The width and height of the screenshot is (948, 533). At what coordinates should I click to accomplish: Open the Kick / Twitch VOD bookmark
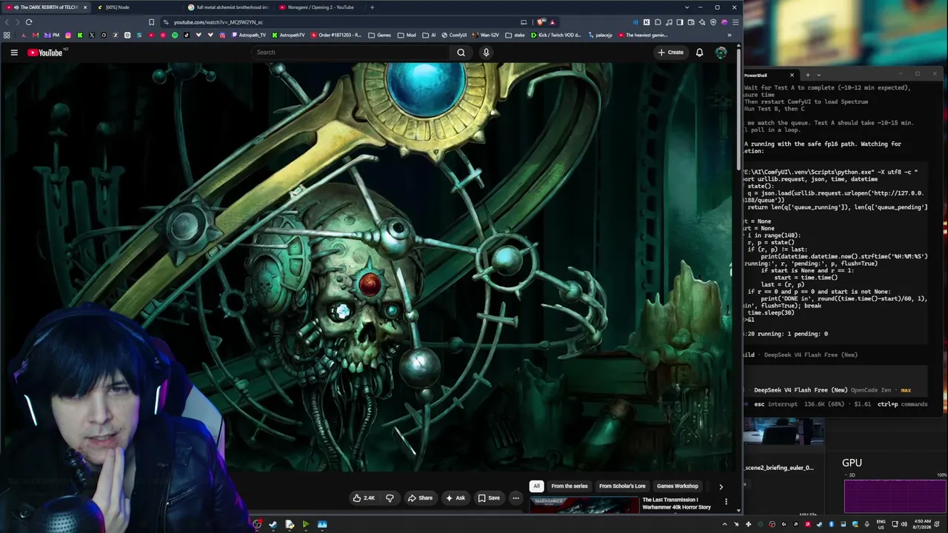[x=556, y=36]
